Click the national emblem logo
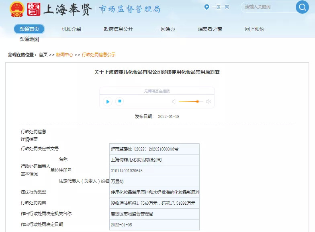 tap(17, 9)
